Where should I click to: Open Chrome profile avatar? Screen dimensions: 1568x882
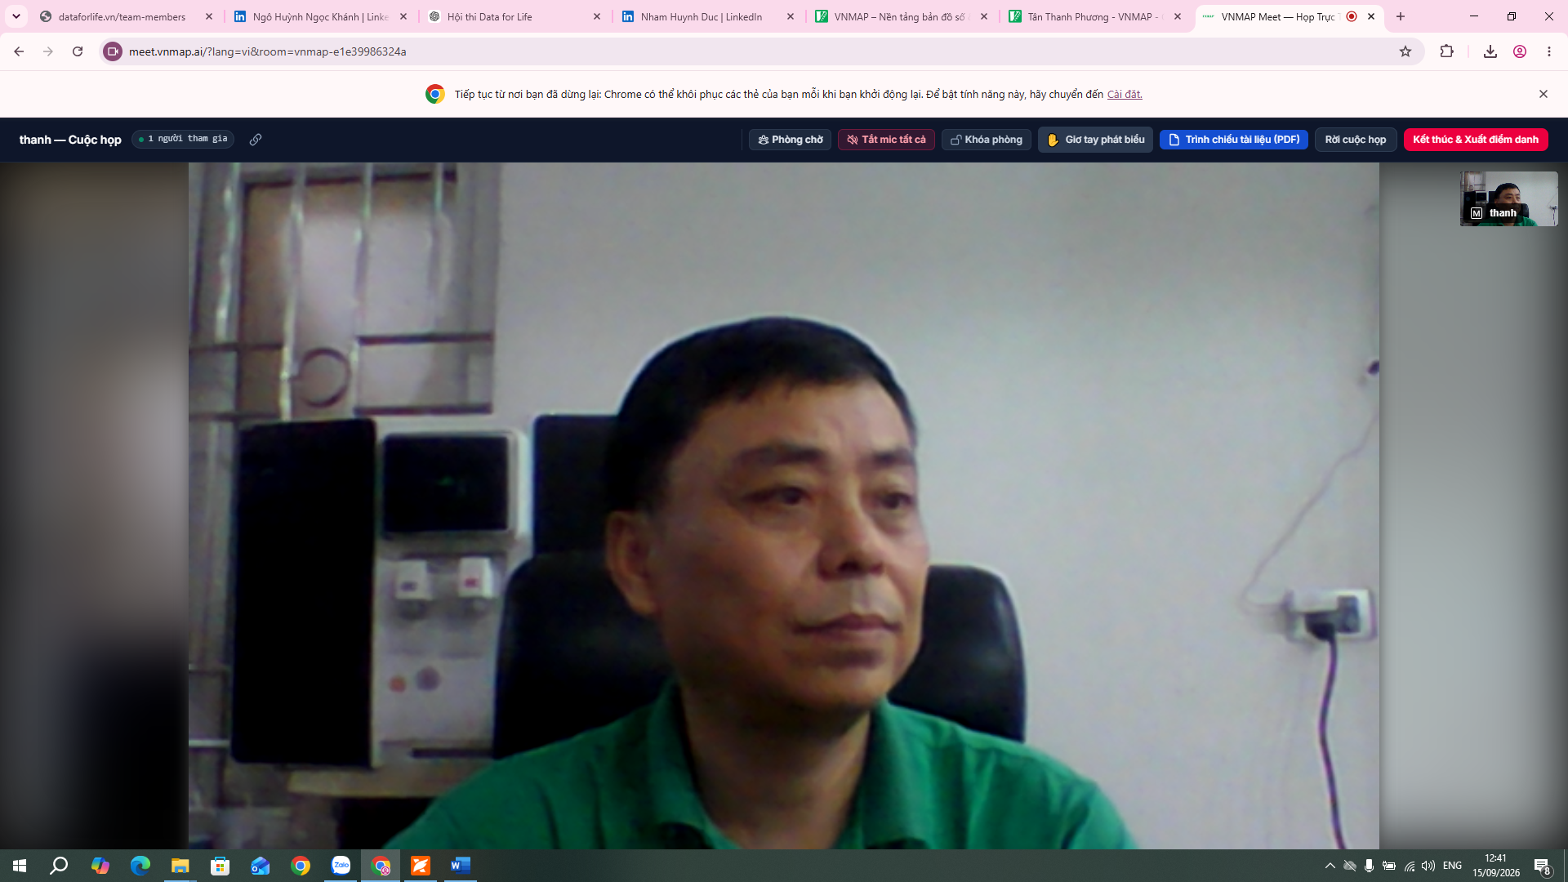point(1520,51)
